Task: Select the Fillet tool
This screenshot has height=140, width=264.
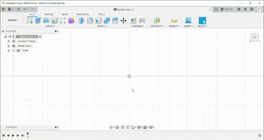Action: (x=90, y=21)
